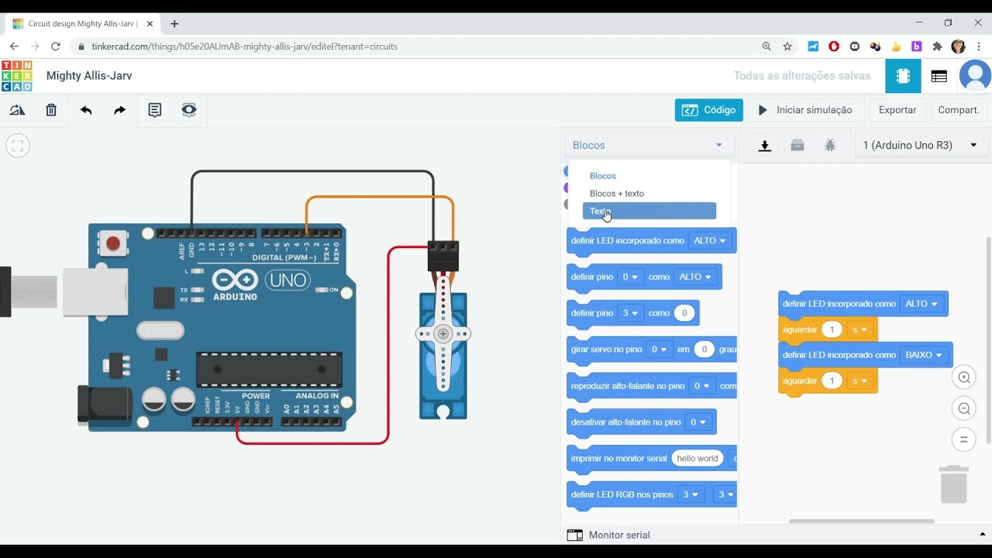Open the user profile avatar
Image resolution: width=992 pixels, height=558 pixels.
point(975,76)
